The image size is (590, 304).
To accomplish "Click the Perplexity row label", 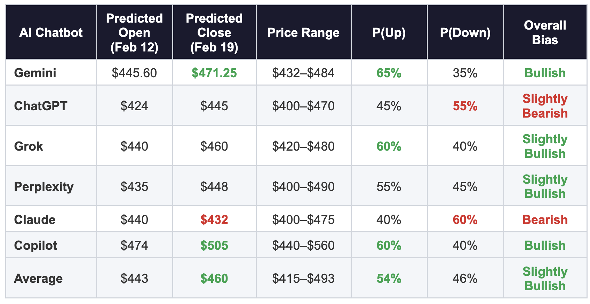I will pyautogui.click(x=44, y=187).
